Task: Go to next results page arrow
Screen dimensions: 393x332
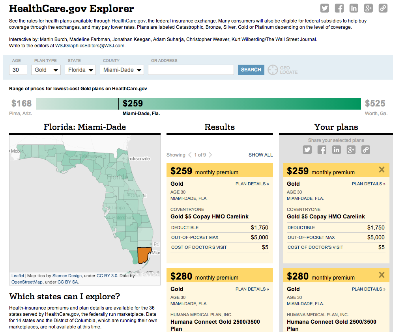Action: (210, 155)
